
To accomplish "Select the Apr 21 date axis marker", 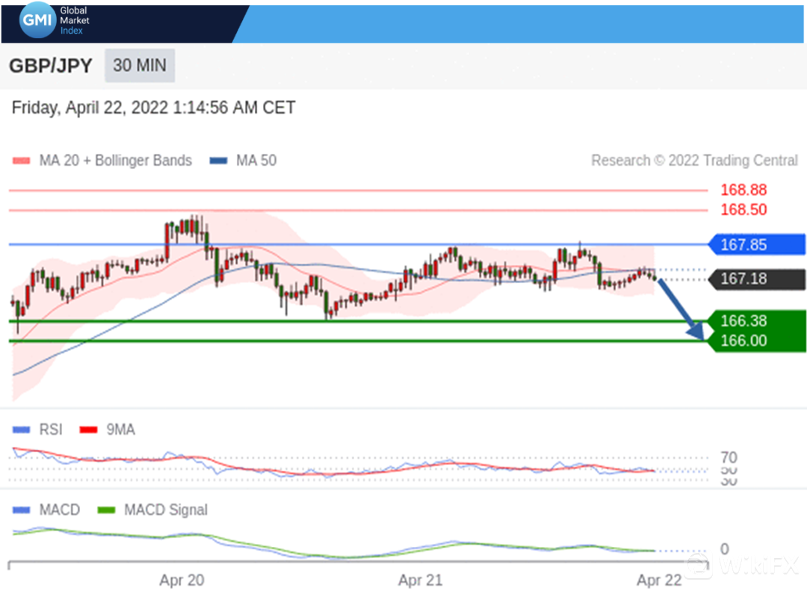I will pyautogui.click(x=421, y=580).
